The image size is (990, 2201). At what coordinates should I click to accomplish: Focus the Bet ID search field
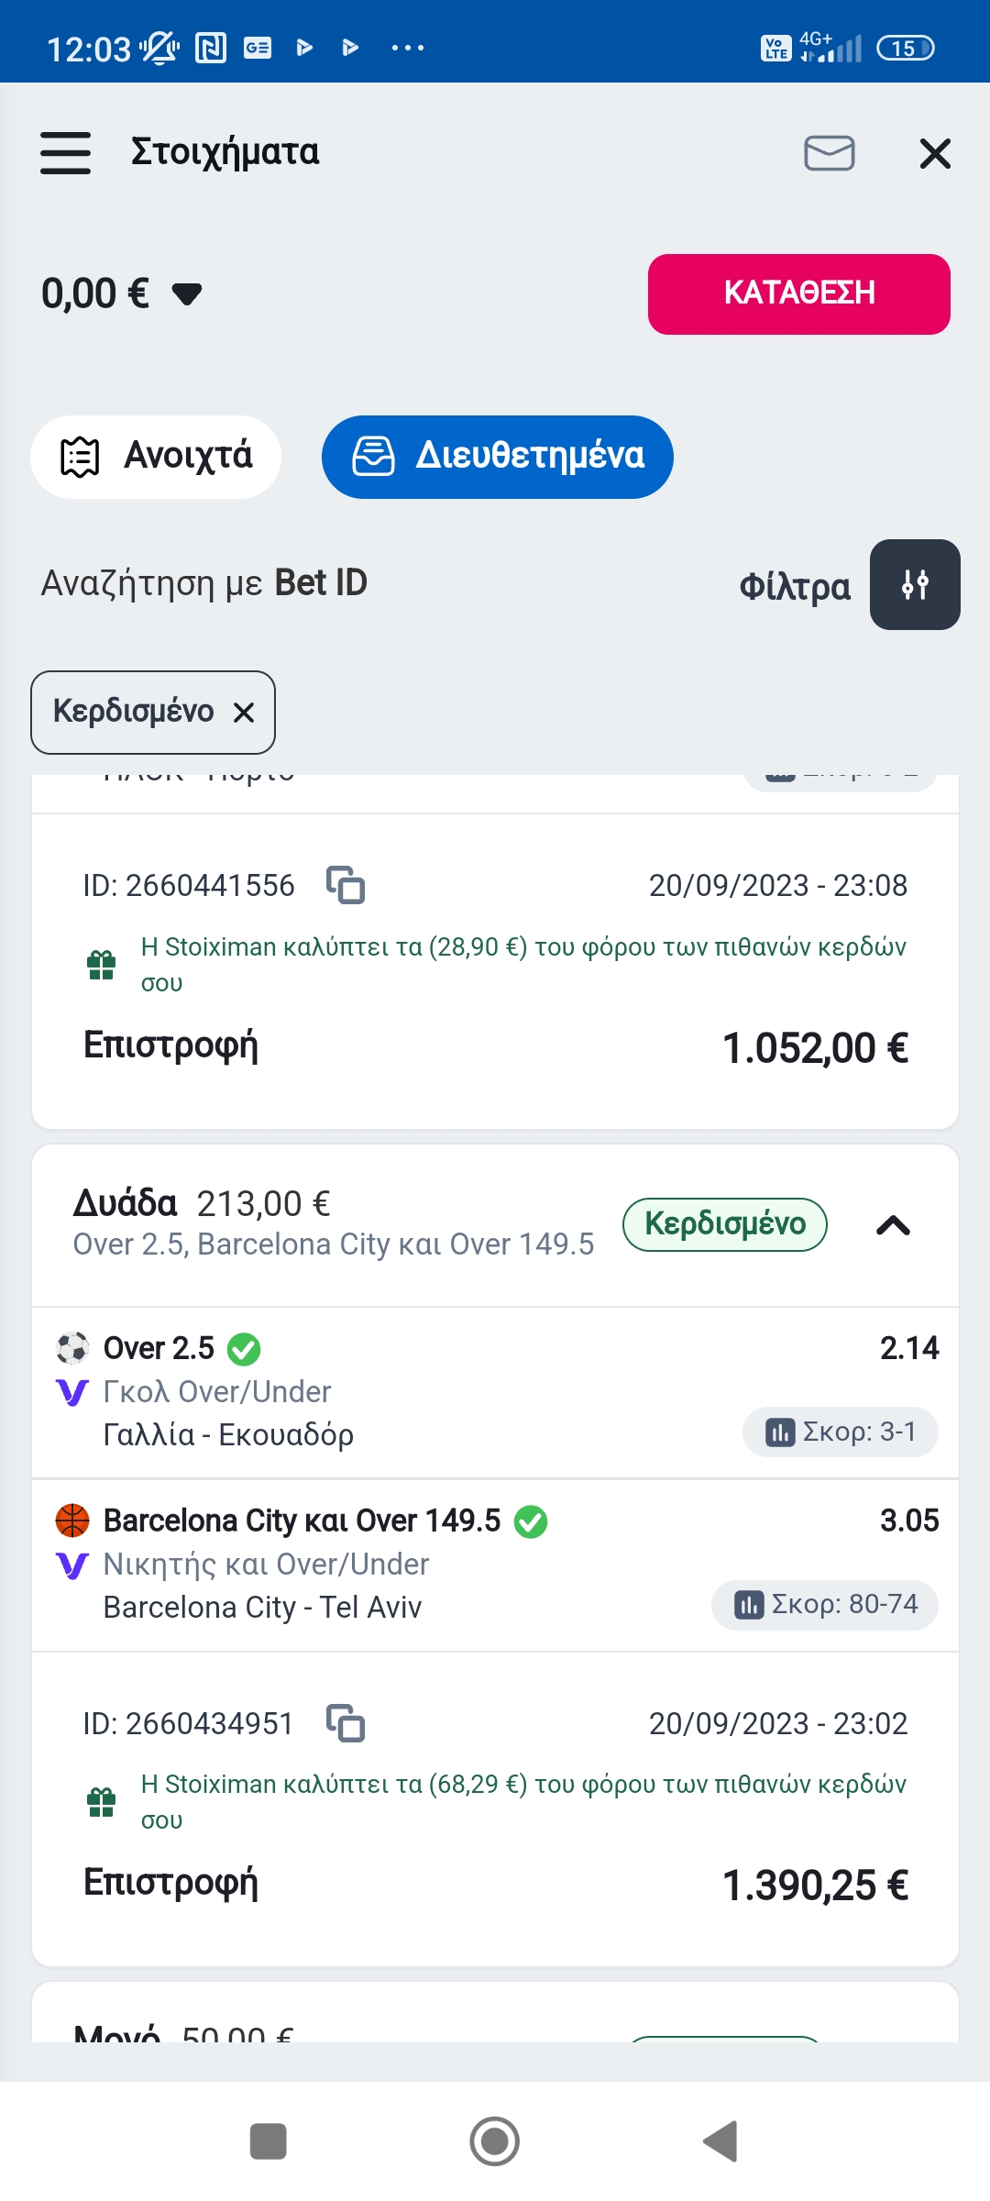[x=204, y=583]
